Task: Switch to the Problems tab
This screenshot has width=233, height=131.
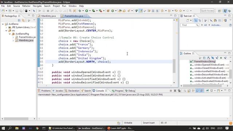Action: pos(44,91)
